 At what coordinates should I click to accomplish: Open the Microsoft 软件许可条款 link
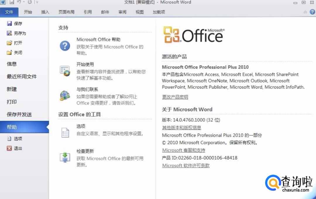click(186, 166)
